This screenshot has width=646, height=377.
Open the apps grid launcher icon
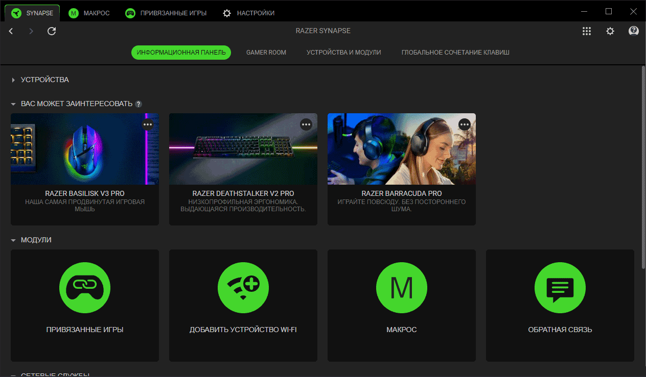click(587, 31)
